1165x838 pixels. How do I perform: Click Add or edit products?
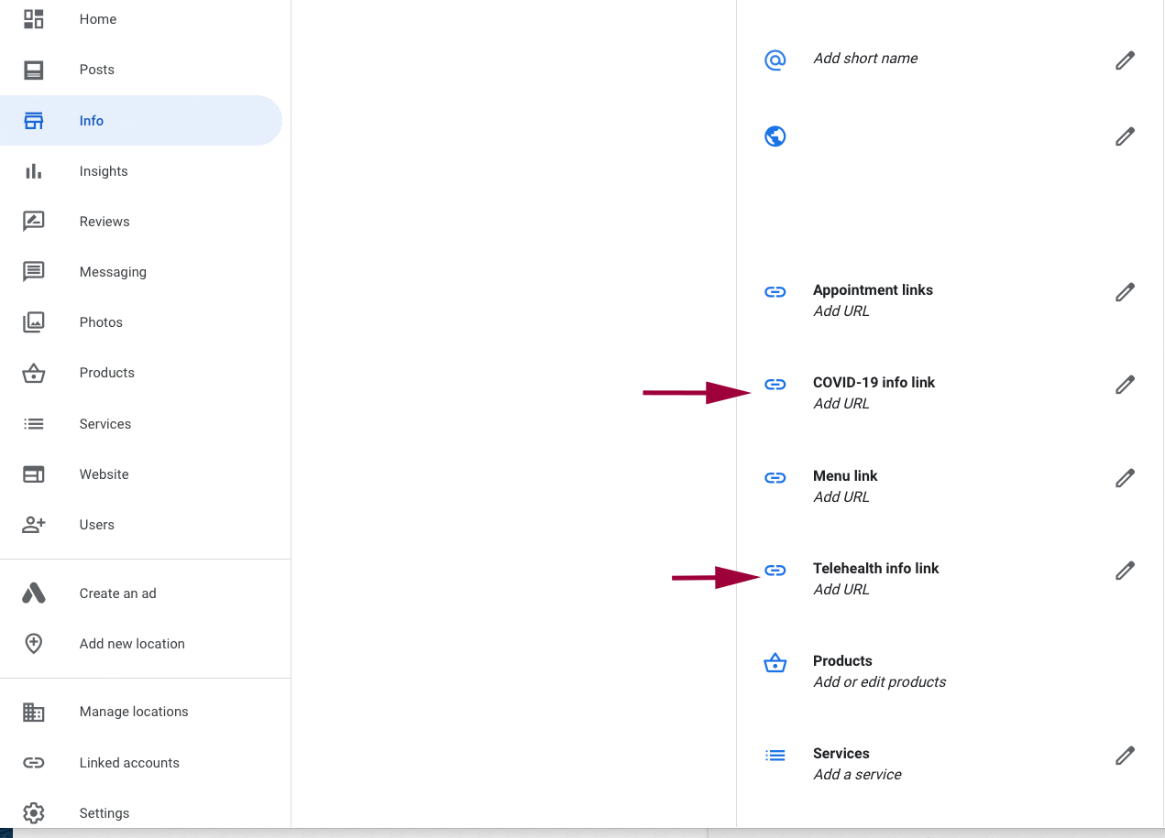tap(879, 682)
